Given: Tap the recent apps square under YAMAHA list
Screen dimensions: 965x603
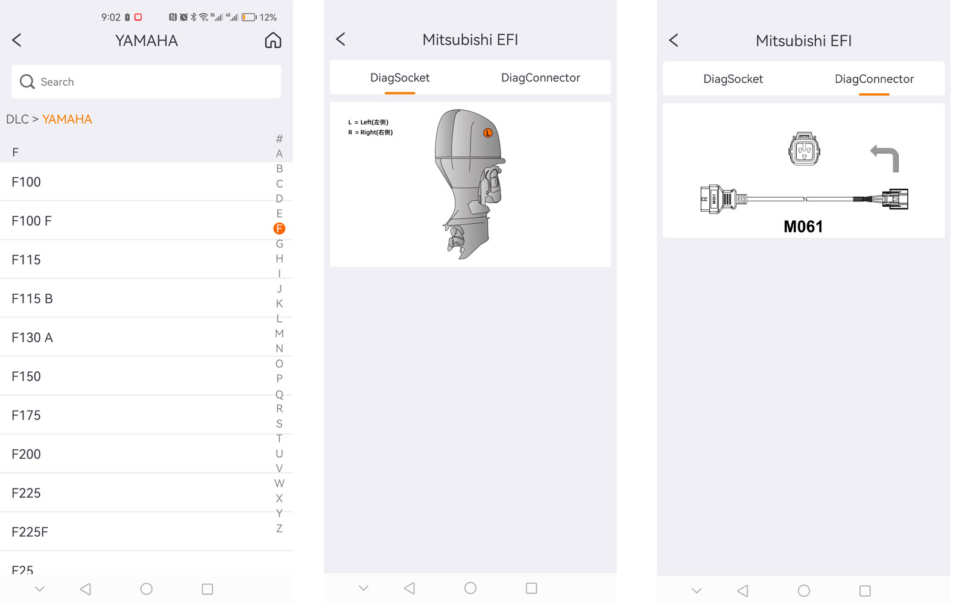Looking at the screenshot, I should (207, 589).
